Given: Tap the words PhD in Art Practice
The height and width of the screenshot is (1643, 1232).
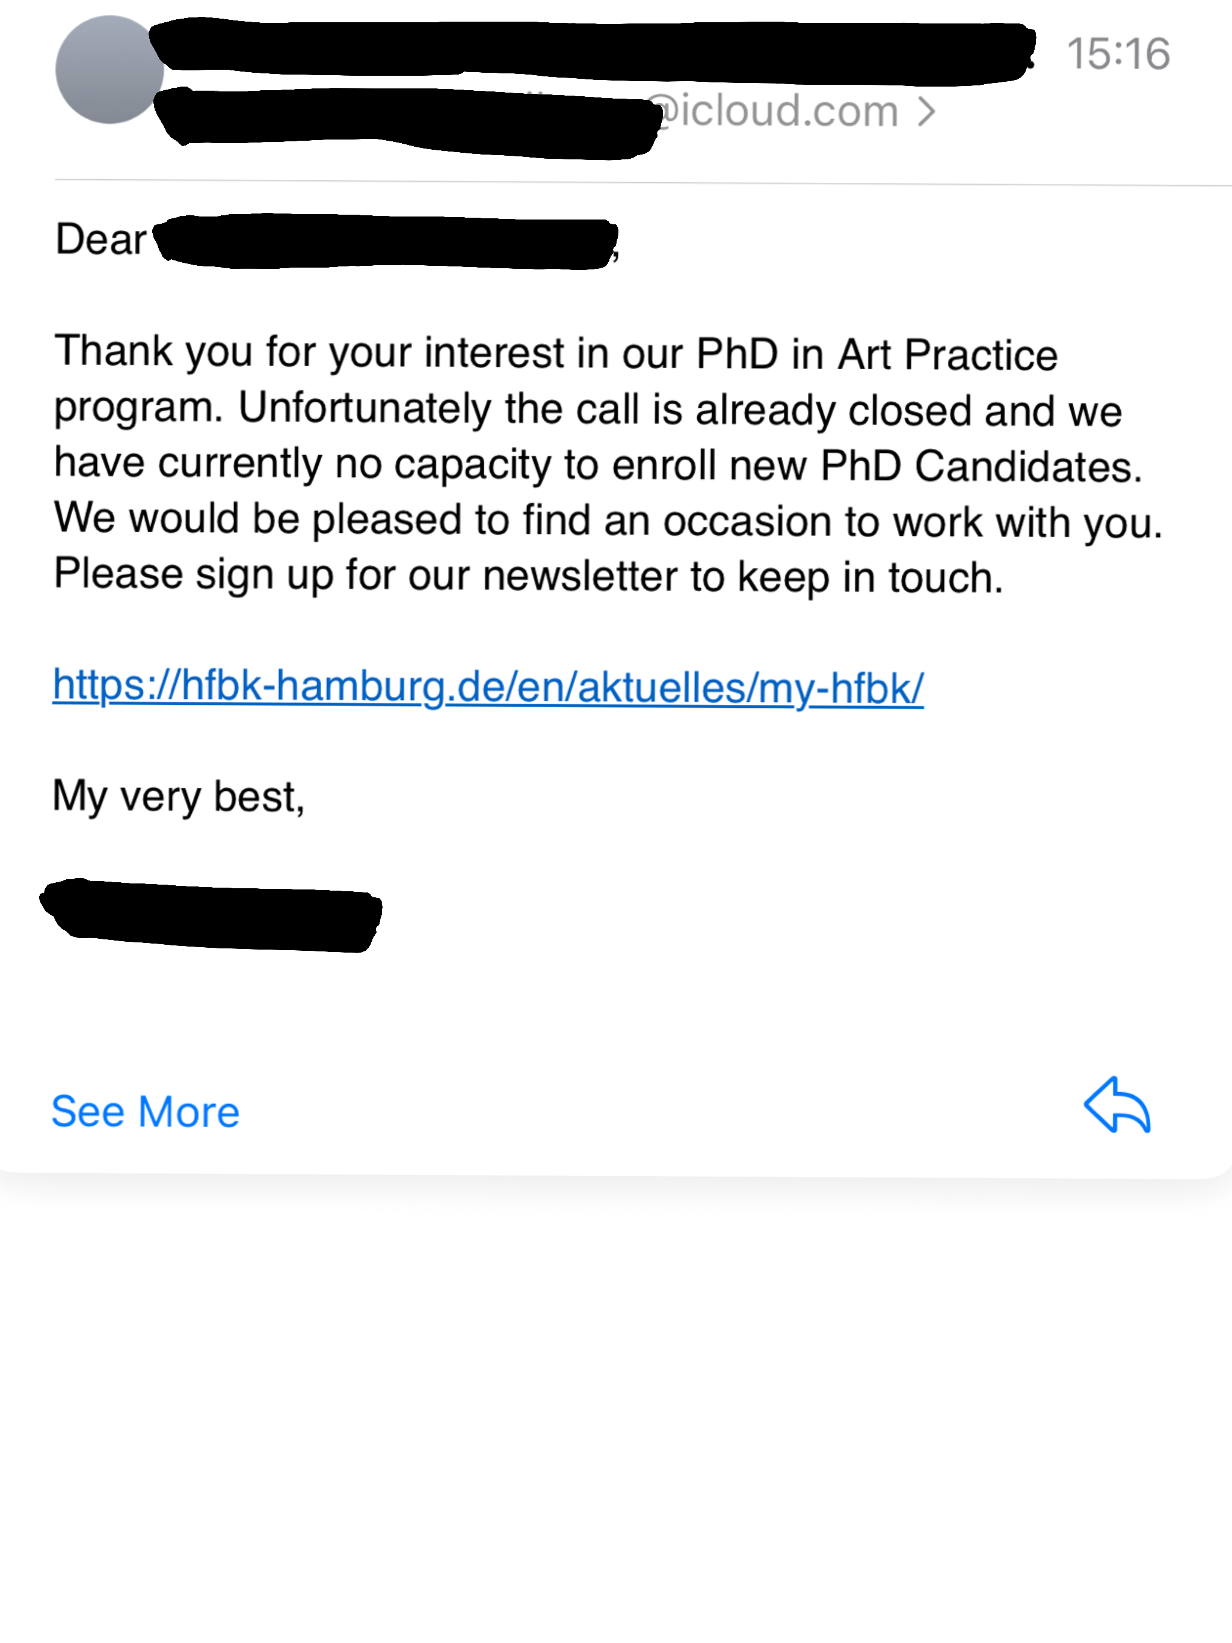Looking at the screenshot, I should (876, 354).
